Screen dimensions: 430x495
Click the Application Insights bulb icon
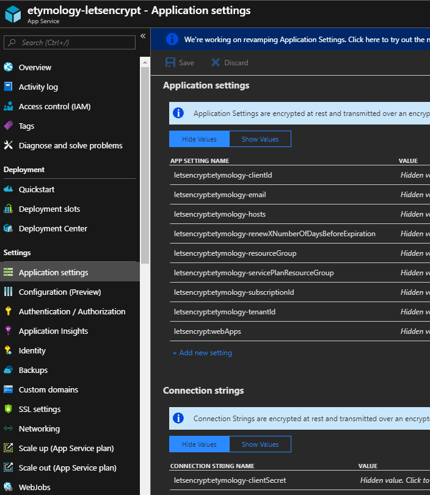(x=8, y=331)
